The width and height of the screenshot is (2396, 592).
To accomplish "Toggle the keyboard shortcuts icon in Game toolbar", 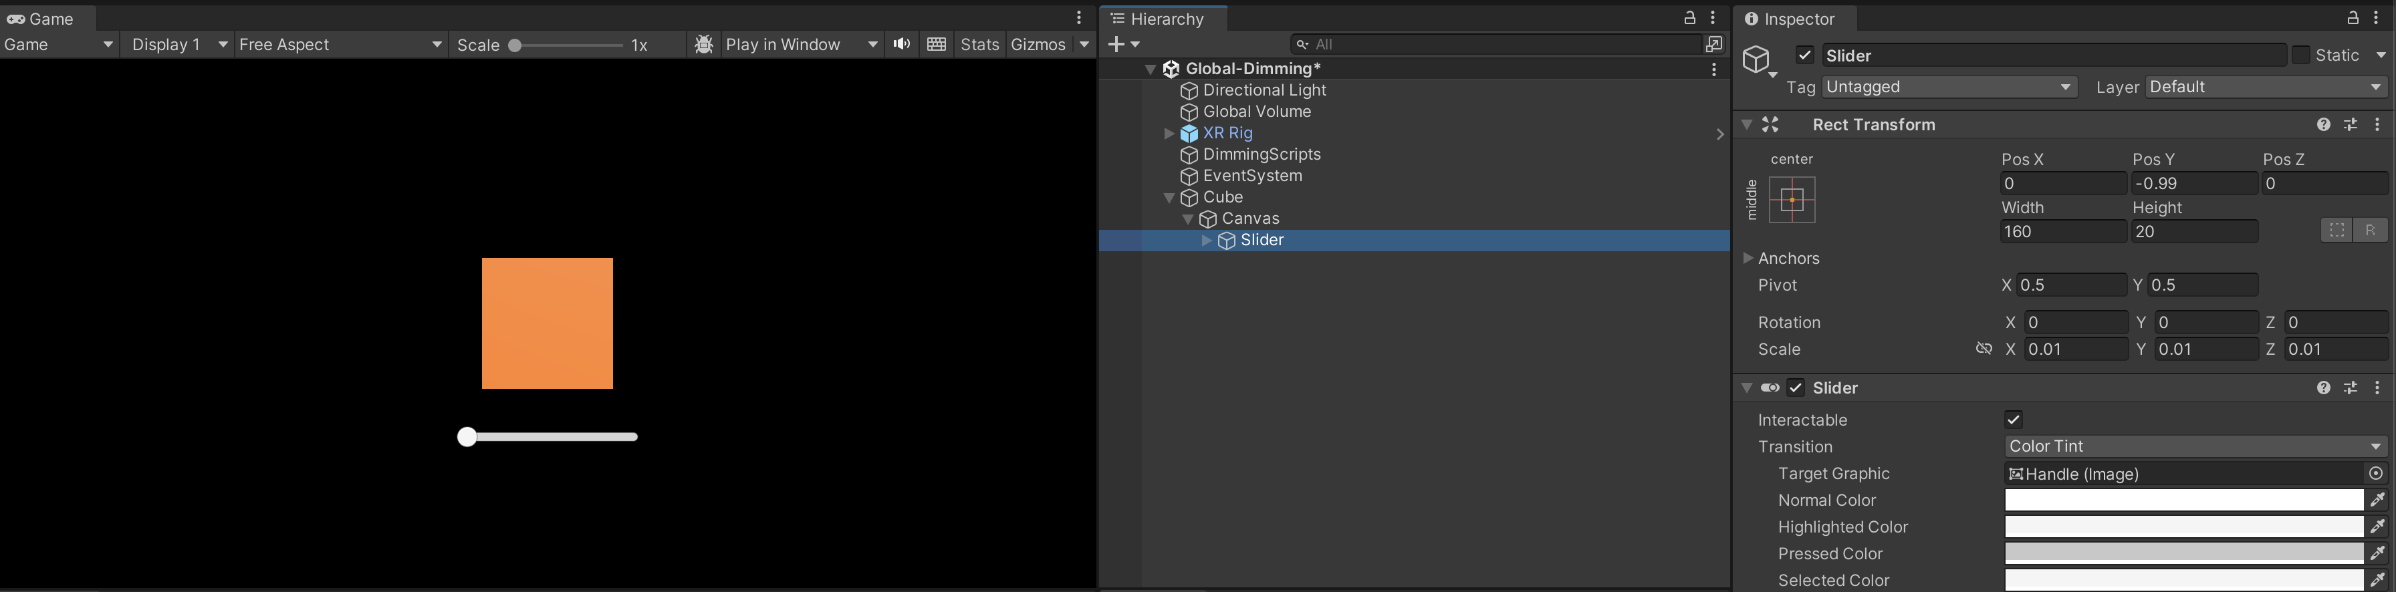I will click(937, 45).
